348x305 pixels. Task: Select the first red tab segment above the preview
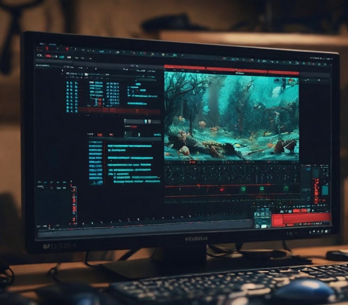point(185,67)
